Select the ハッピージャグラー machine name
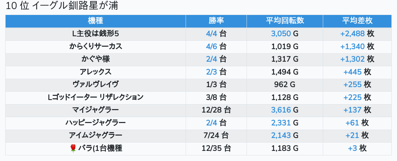Viewport: 397px width, 161px height. [95, 123]
